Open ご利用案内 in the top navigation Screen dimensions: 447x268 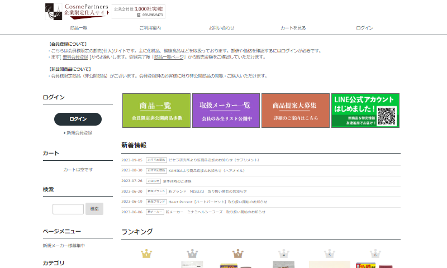tap(150, 28)
